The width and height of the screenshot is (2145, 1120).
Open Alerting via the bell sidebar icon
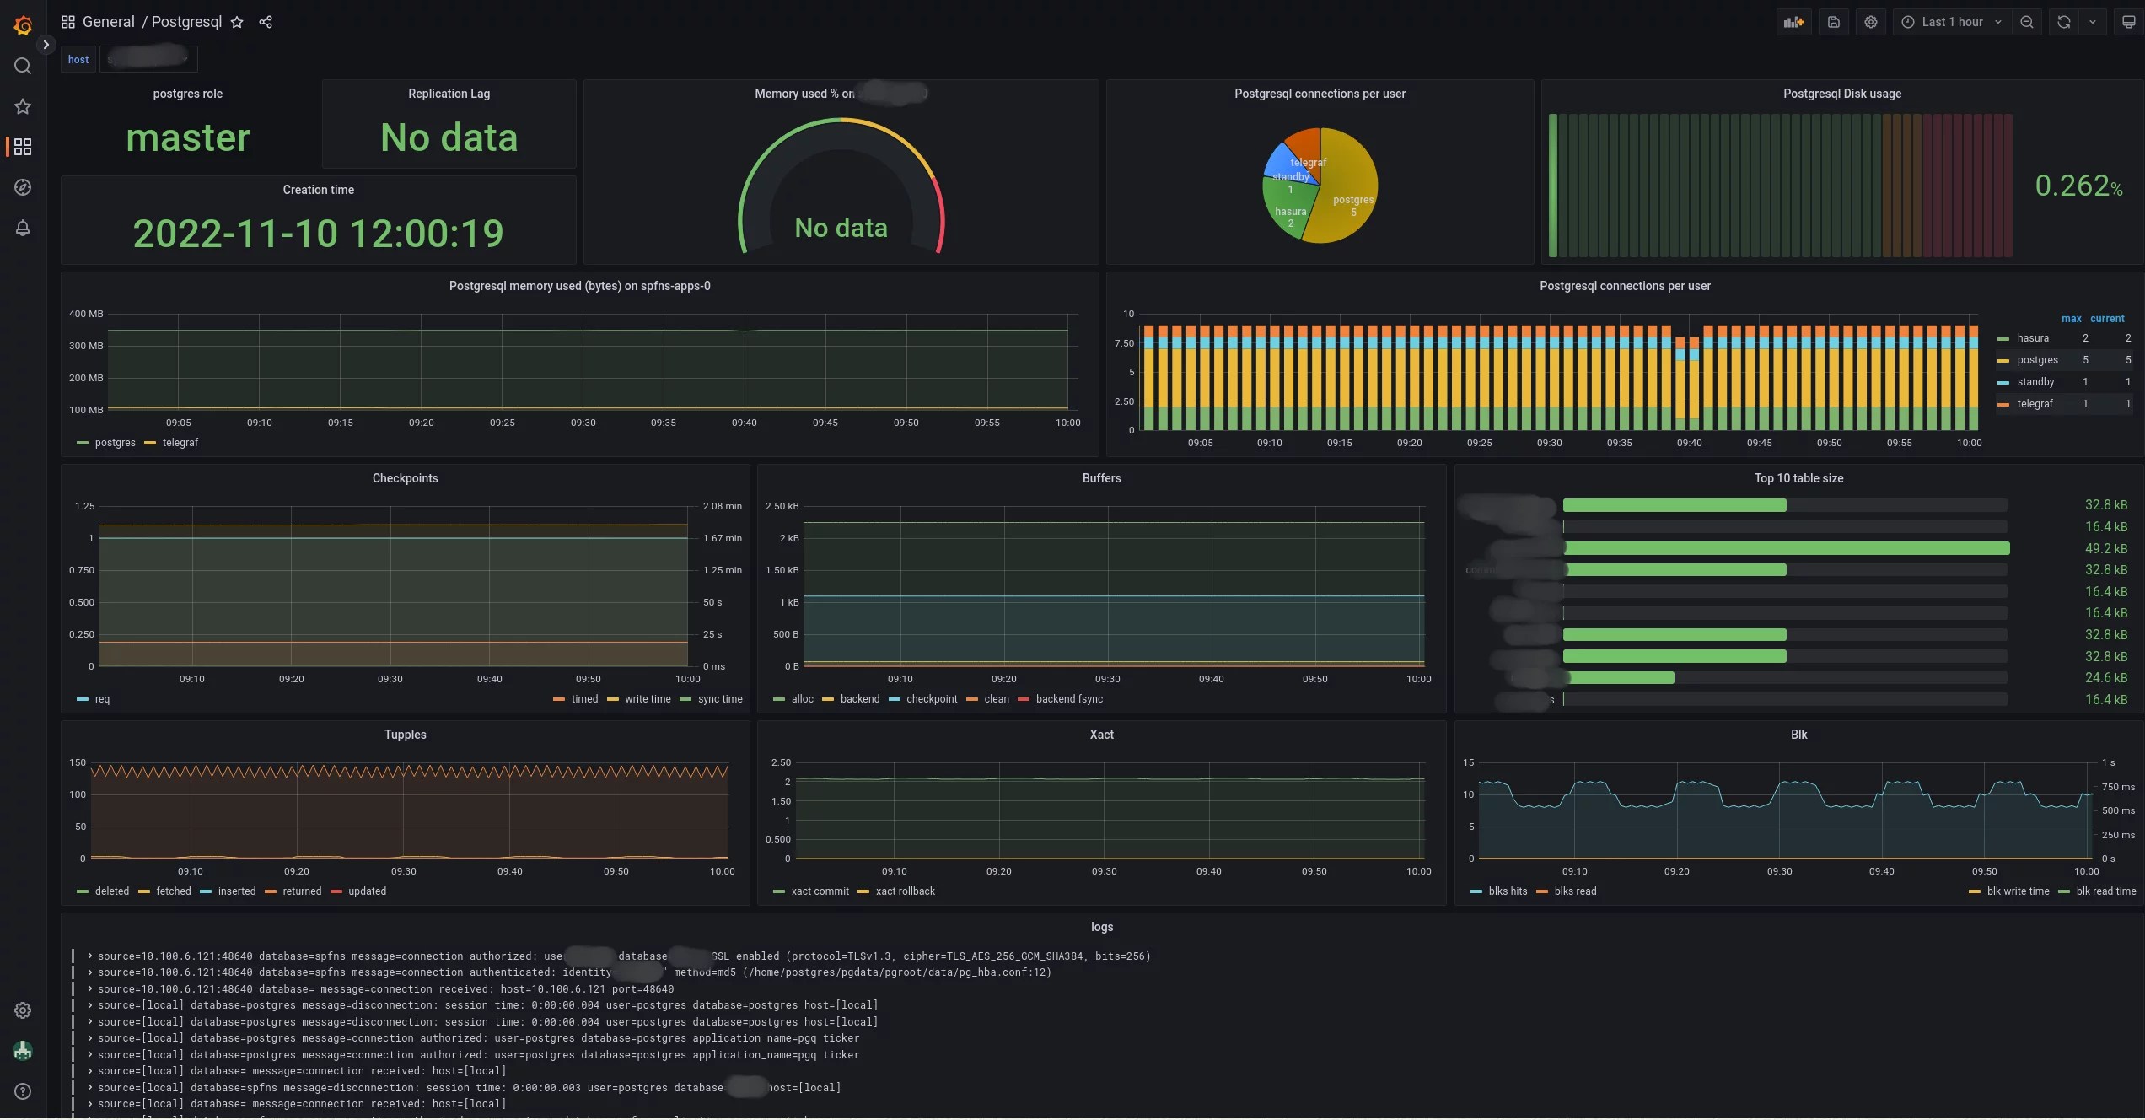[23, 228]
